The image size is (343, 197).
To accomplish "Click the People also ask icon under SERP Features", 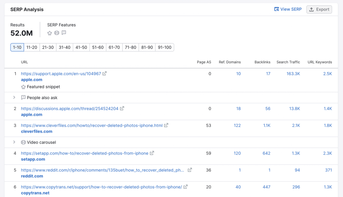I will (64, 33).
